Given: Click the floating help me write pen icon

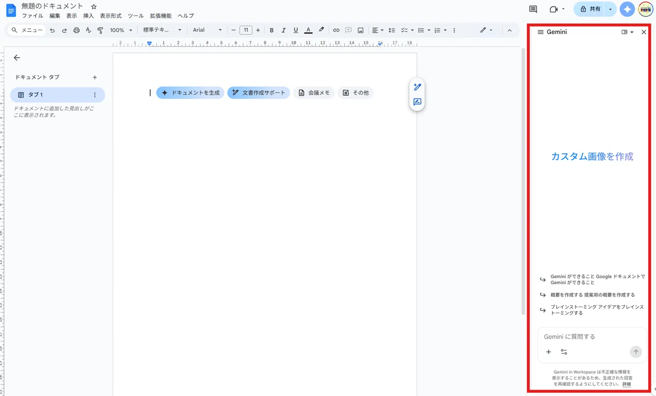Looking at the screenshot, I should click(417, 87).
